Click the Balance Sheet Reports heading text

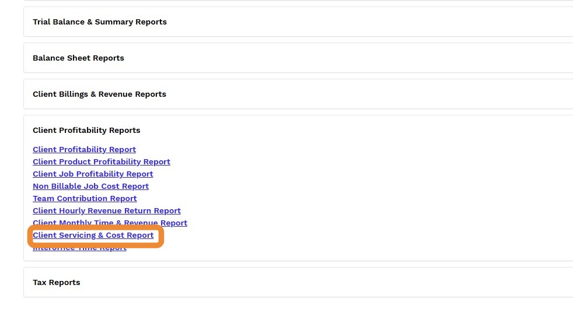78,58
